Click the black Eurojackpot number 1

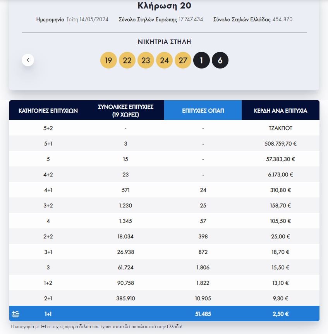[x=202, y=60]
